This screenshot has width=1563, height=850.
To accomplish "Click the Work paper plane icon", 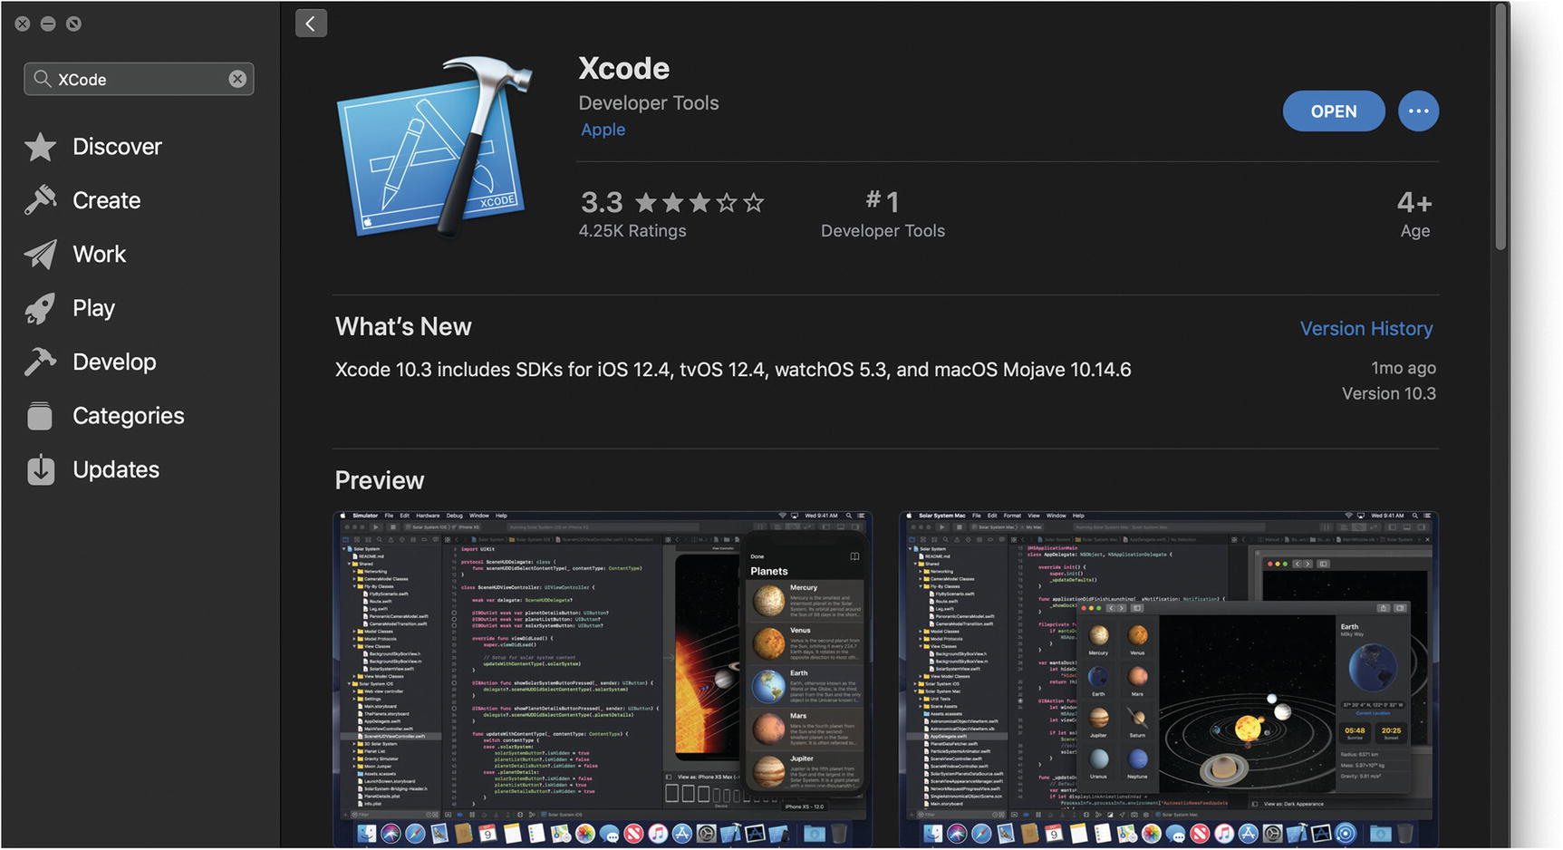I will pyautogui.click(x=40, y=255).
